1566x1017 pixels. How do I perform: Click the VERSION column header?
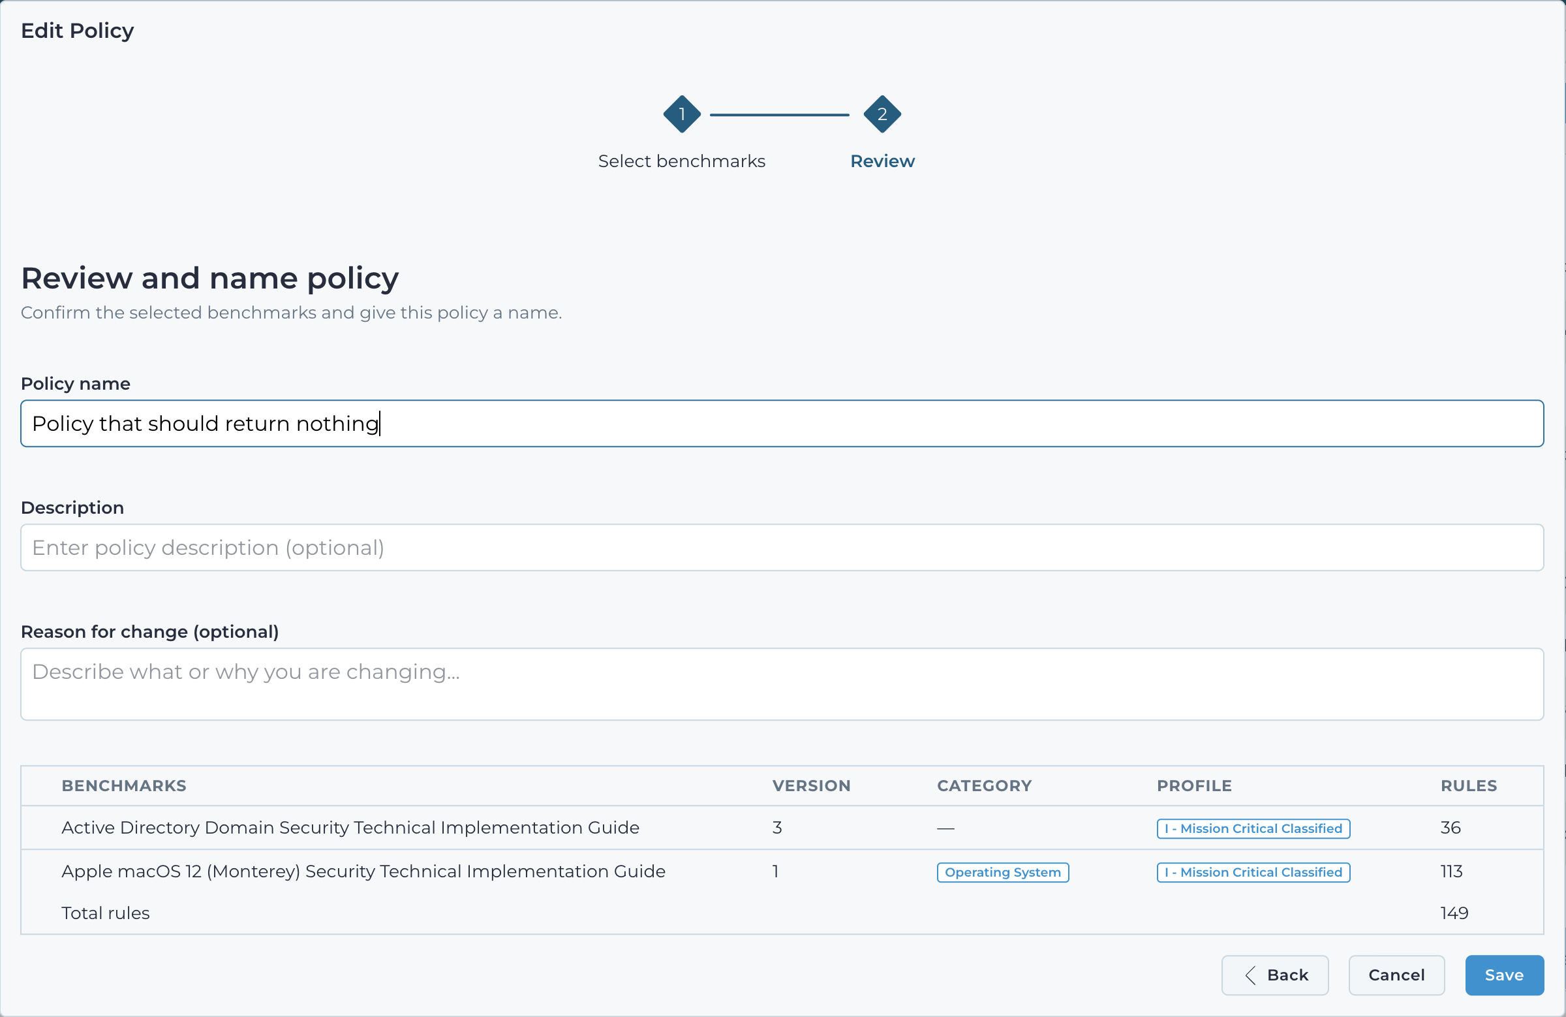point(811,785)
